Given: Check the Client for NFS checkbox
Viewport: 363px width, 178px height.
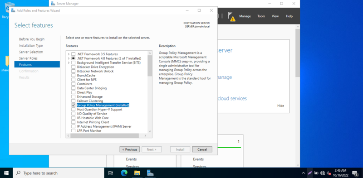Looking at the screenshot, I should (74, 80).
